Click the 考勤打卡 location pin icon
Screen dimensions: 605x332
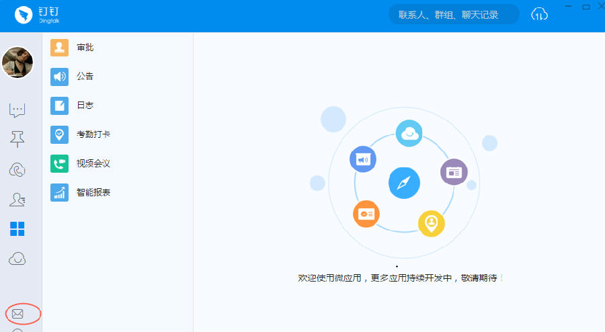pyautogui.click(x=59, y=134)
